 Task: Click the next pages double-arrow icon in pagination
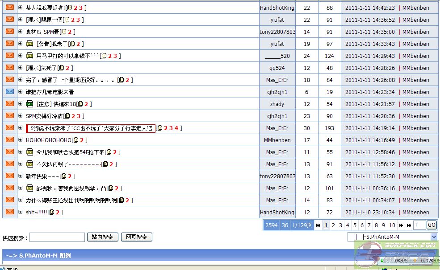pos(401,225)
